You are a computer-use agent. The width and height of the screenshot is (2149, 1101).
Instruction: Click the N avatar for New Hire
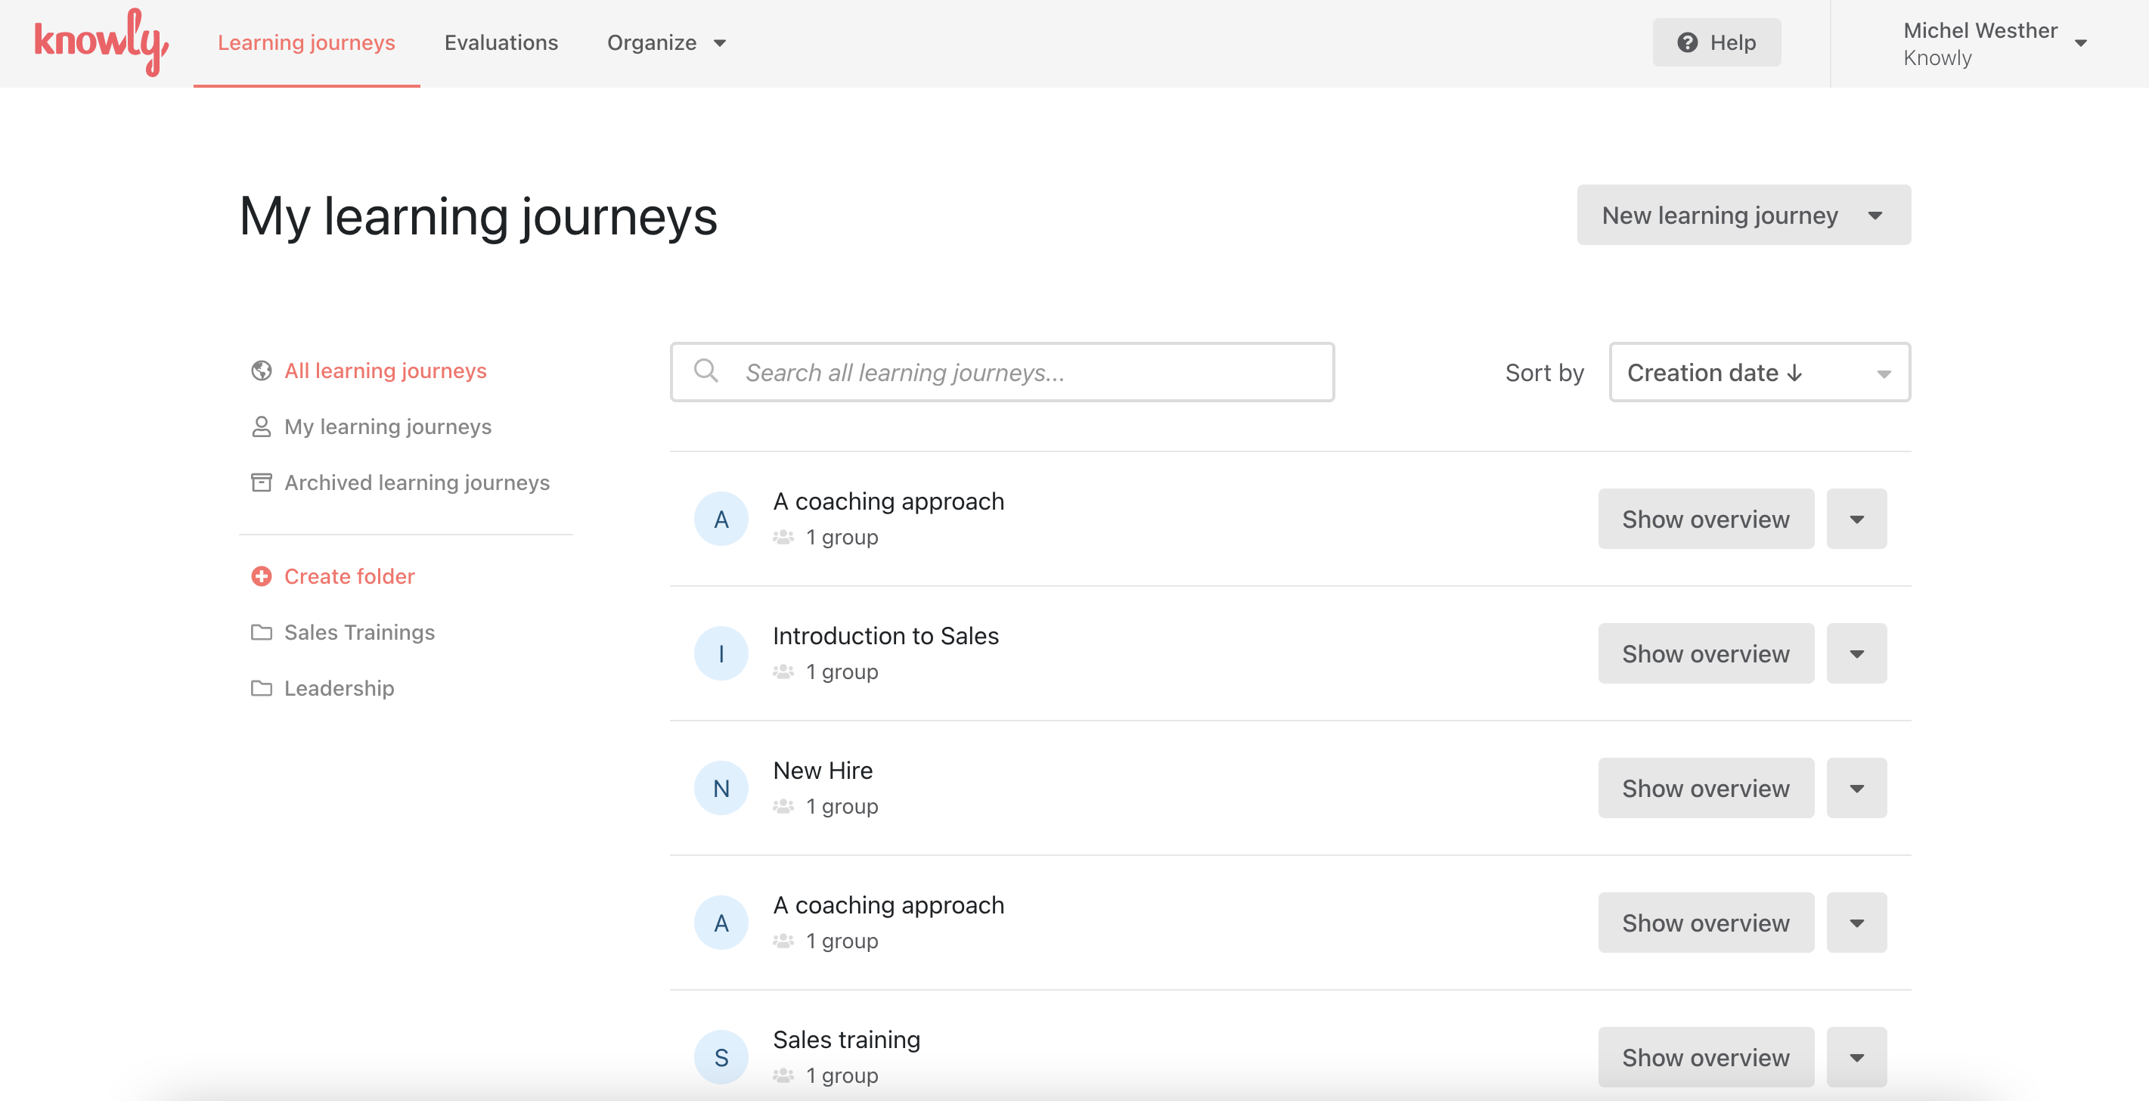click(721, 788)
